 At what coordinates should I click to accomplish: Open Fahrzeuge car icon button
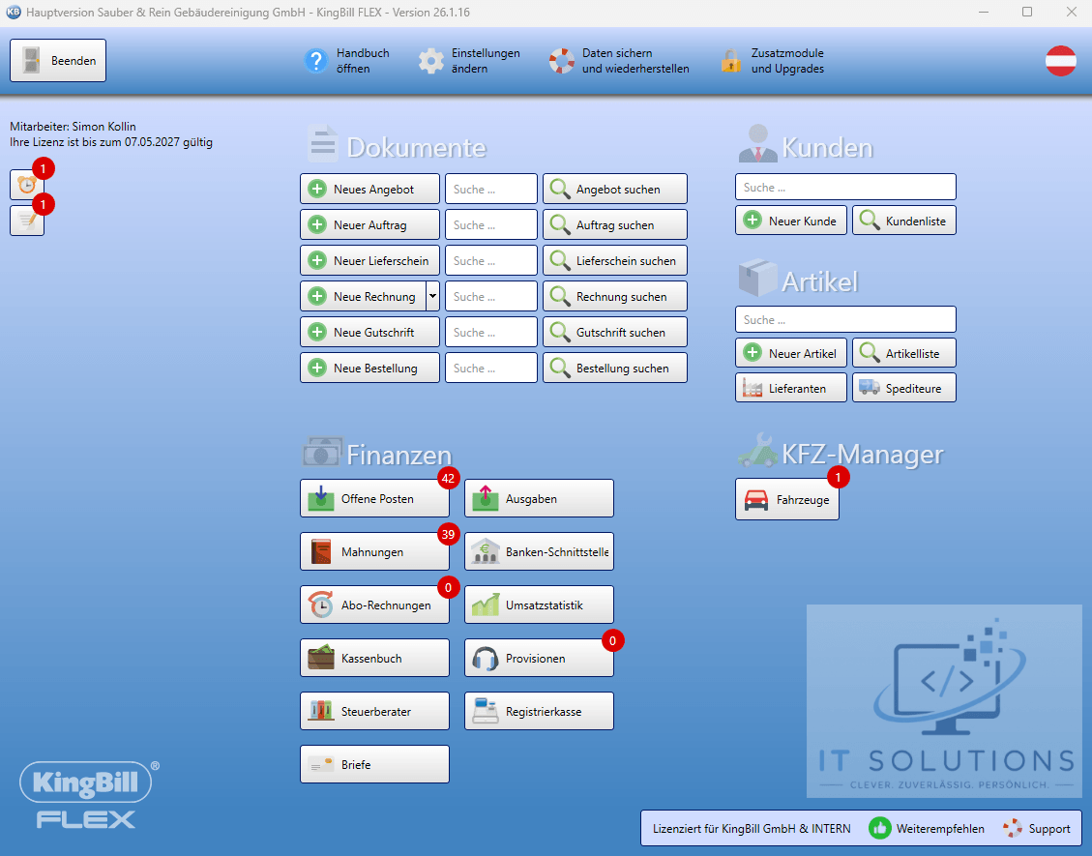click(787, 499)
